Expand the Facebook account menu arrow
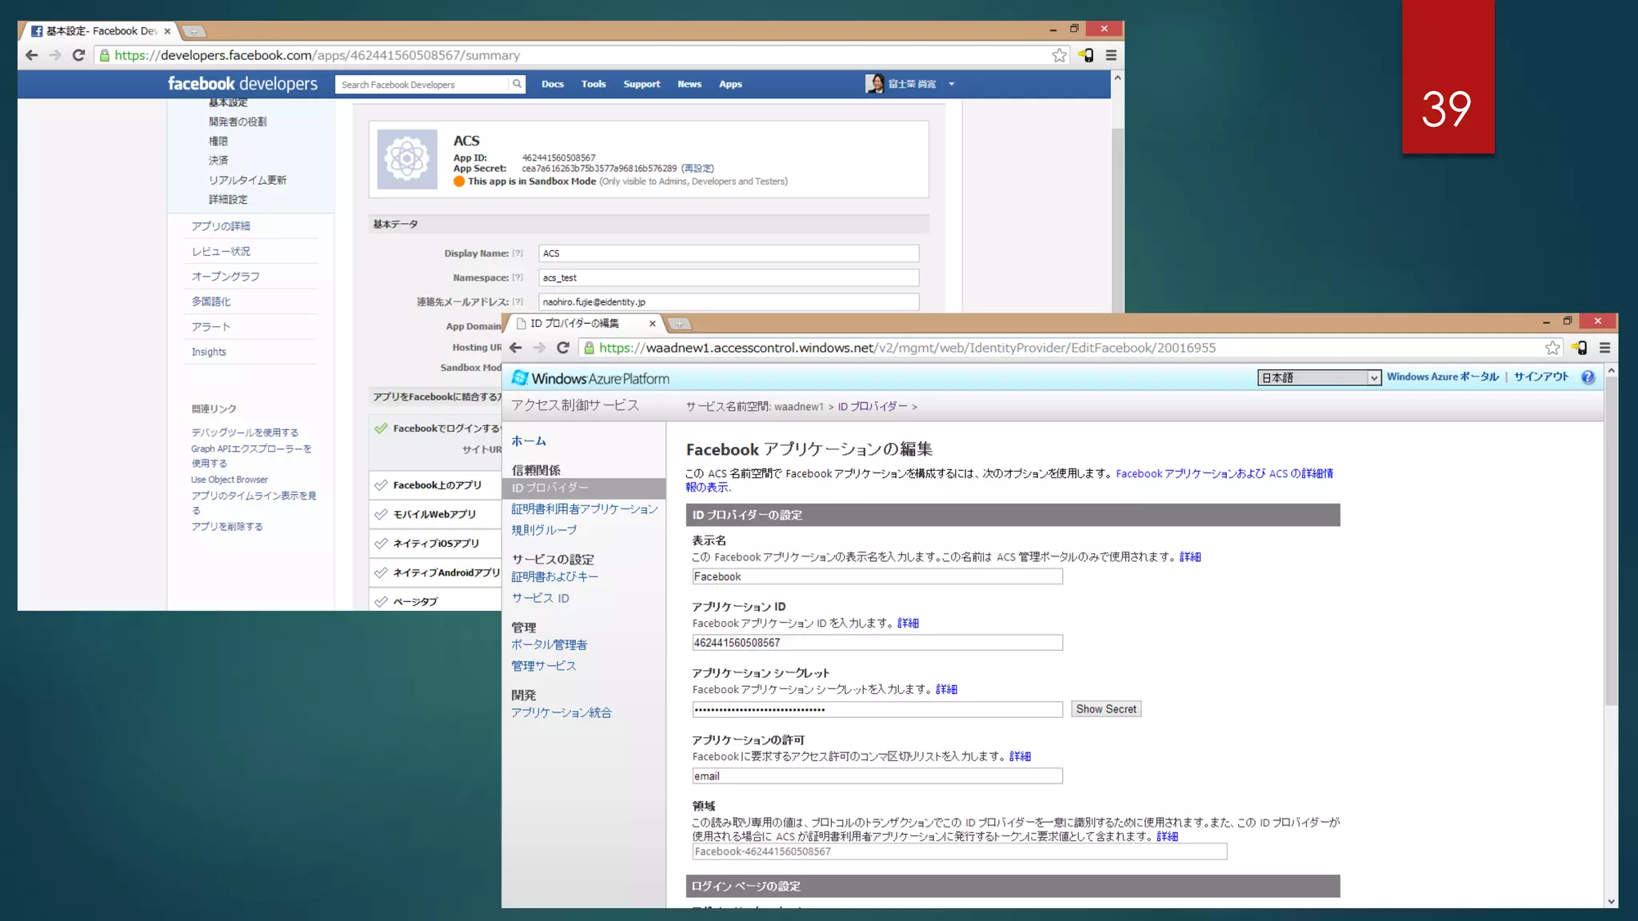The height and width of the screenshot is (921, 1638). pos(951,84)
